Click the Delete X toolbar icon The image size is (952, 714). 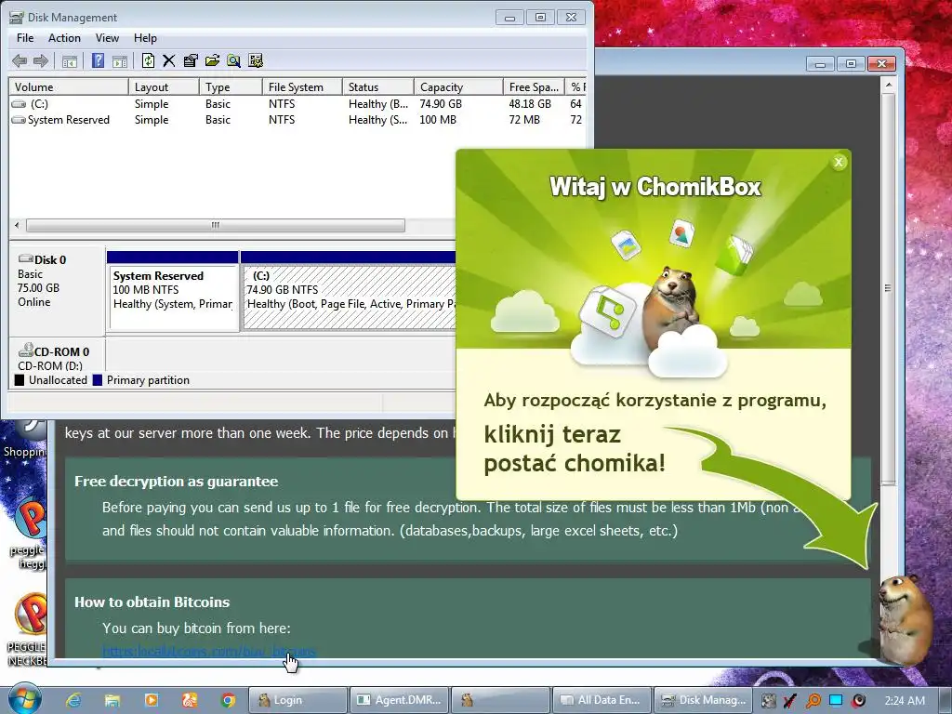[169, 60]
